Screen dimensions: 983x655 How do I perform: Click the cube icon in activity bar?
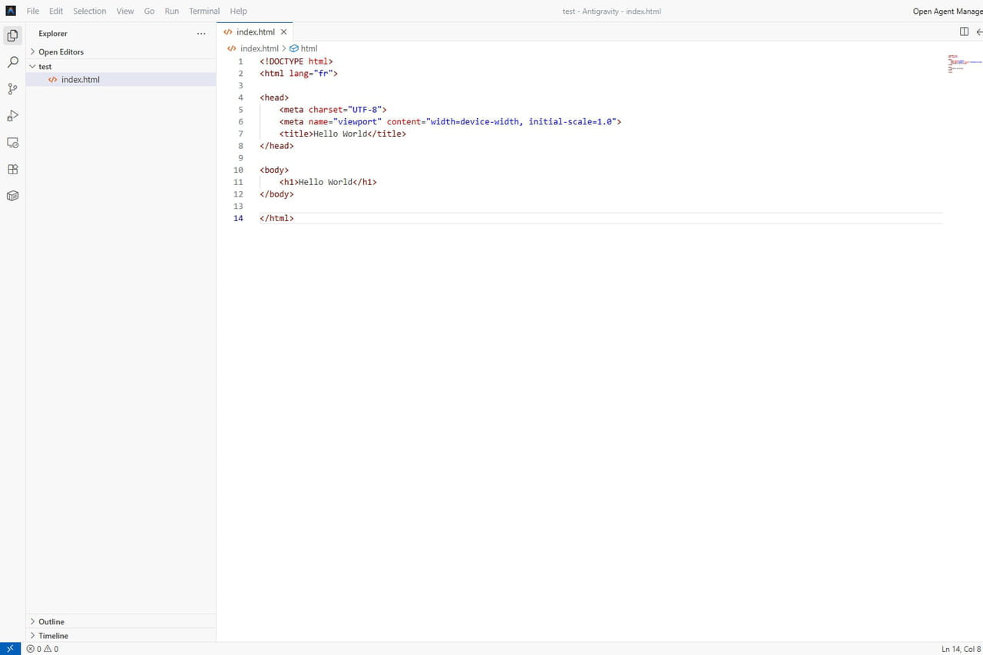pos(12,196)
